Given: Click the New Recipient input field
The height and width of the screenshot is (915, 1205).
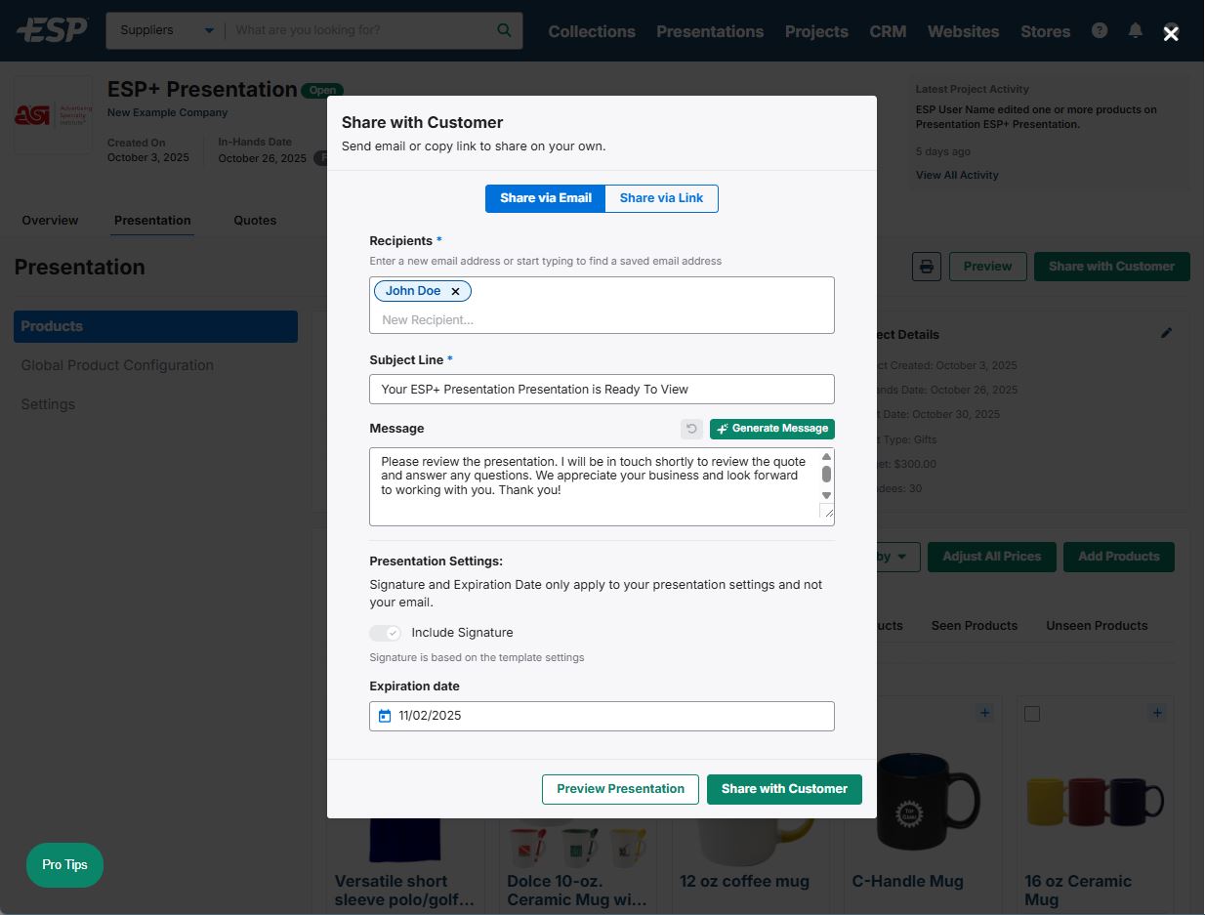Looking at the screenshot, I should [x=602, y=319].
